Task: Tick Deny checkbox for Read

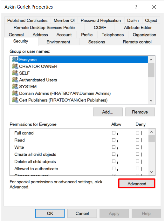Action: (x=137, y=140)
